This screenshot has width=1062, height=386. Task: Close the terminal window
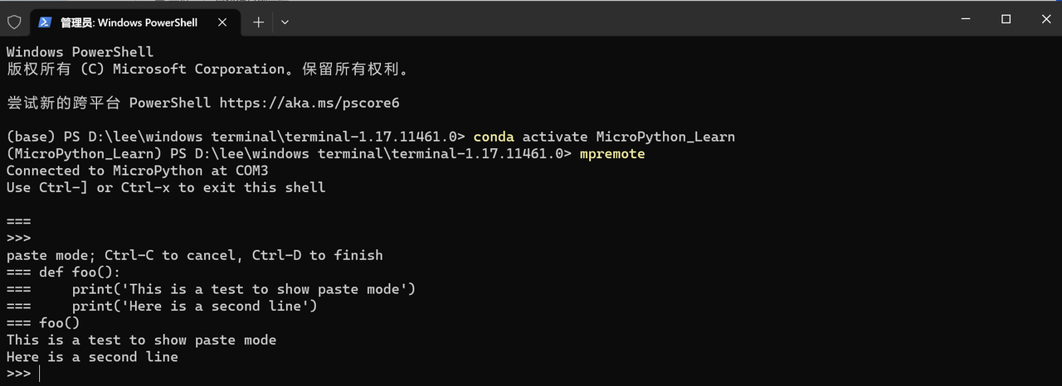click(1043, 18)
